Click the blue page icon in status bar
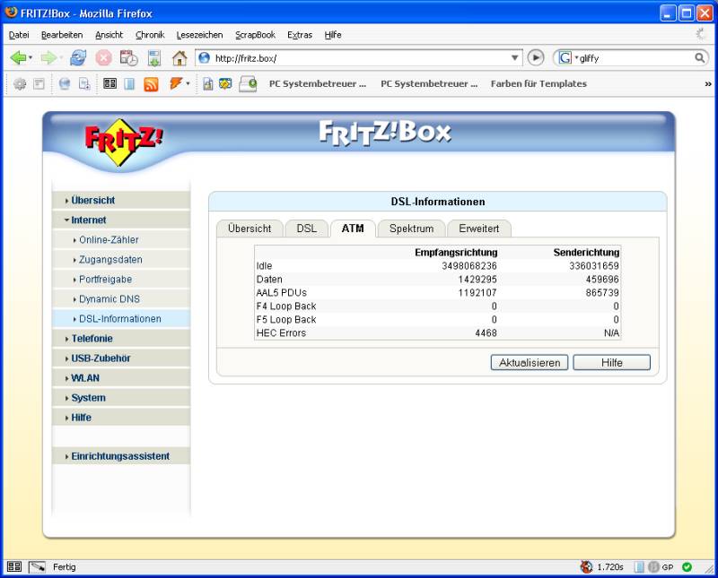The width and height of the screenshot is (718, 578). (639, 567)
